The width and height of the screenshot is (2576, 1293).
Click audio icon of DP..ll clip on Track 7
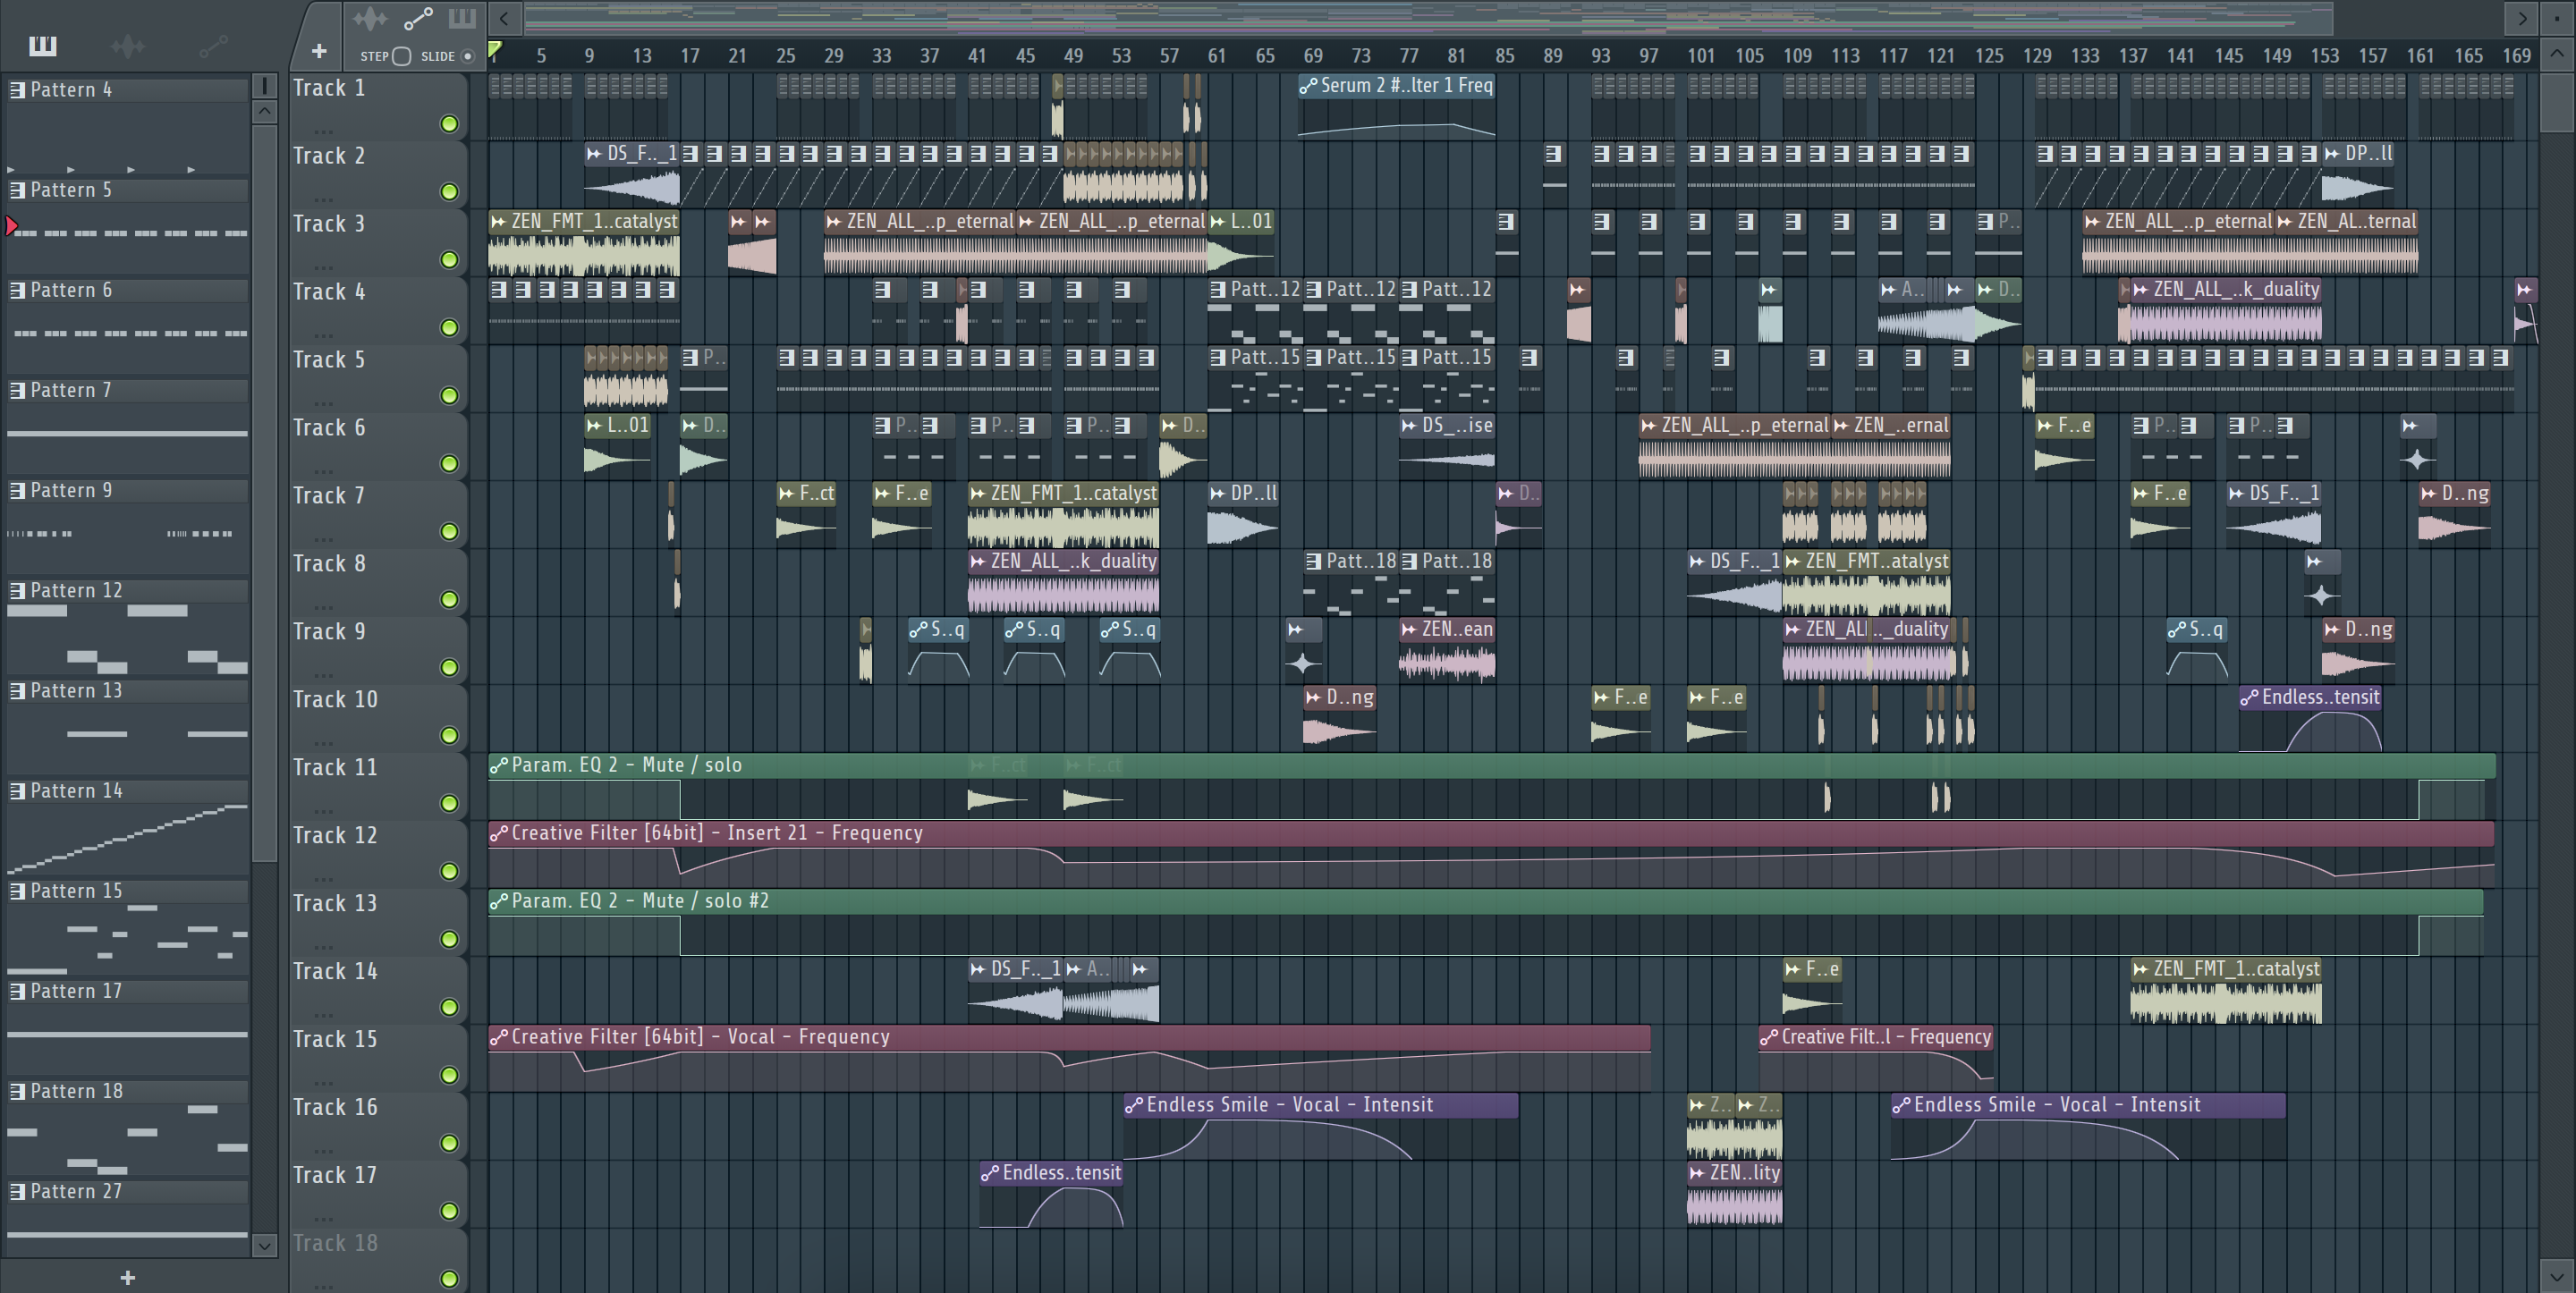click(x=1218, y=494)
